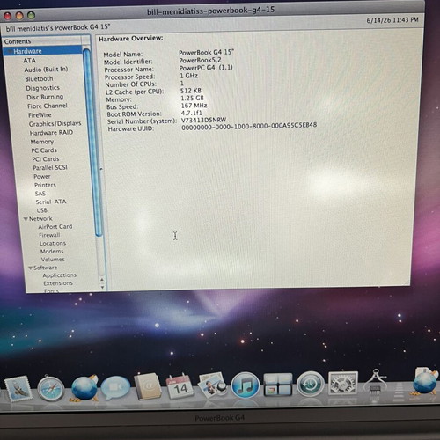Open the globe browser icon beside Safari
The height and width of the screenshot is (440, 440).
click(x=84, y=388)
